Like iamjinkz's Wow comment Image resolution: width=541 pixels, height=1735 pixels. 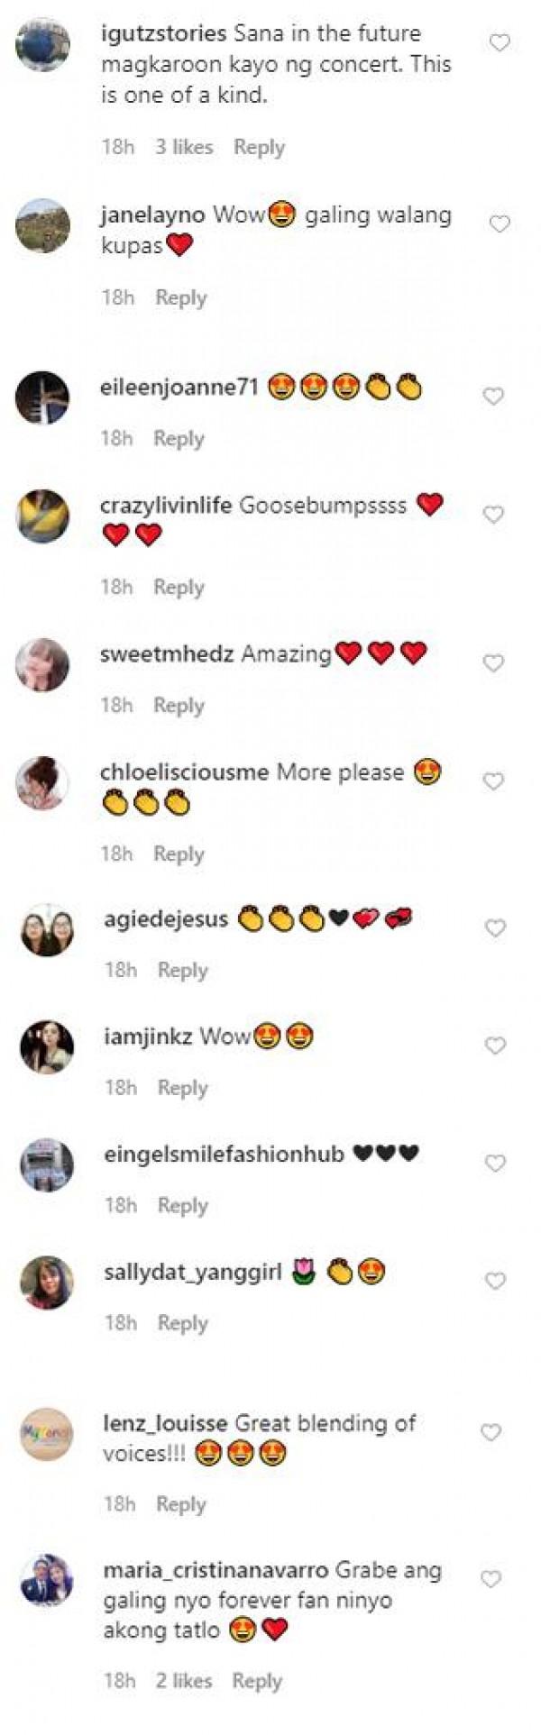point(495,1046)
